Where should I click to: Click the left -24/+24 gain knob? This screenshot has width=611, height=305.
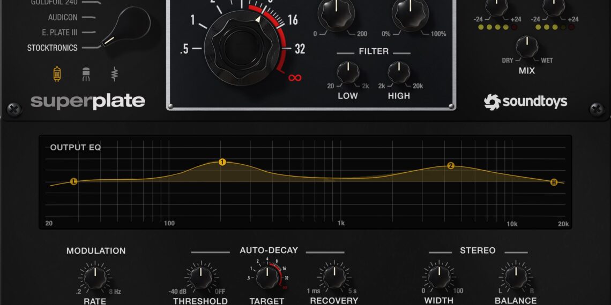click(x=496, y=6)
